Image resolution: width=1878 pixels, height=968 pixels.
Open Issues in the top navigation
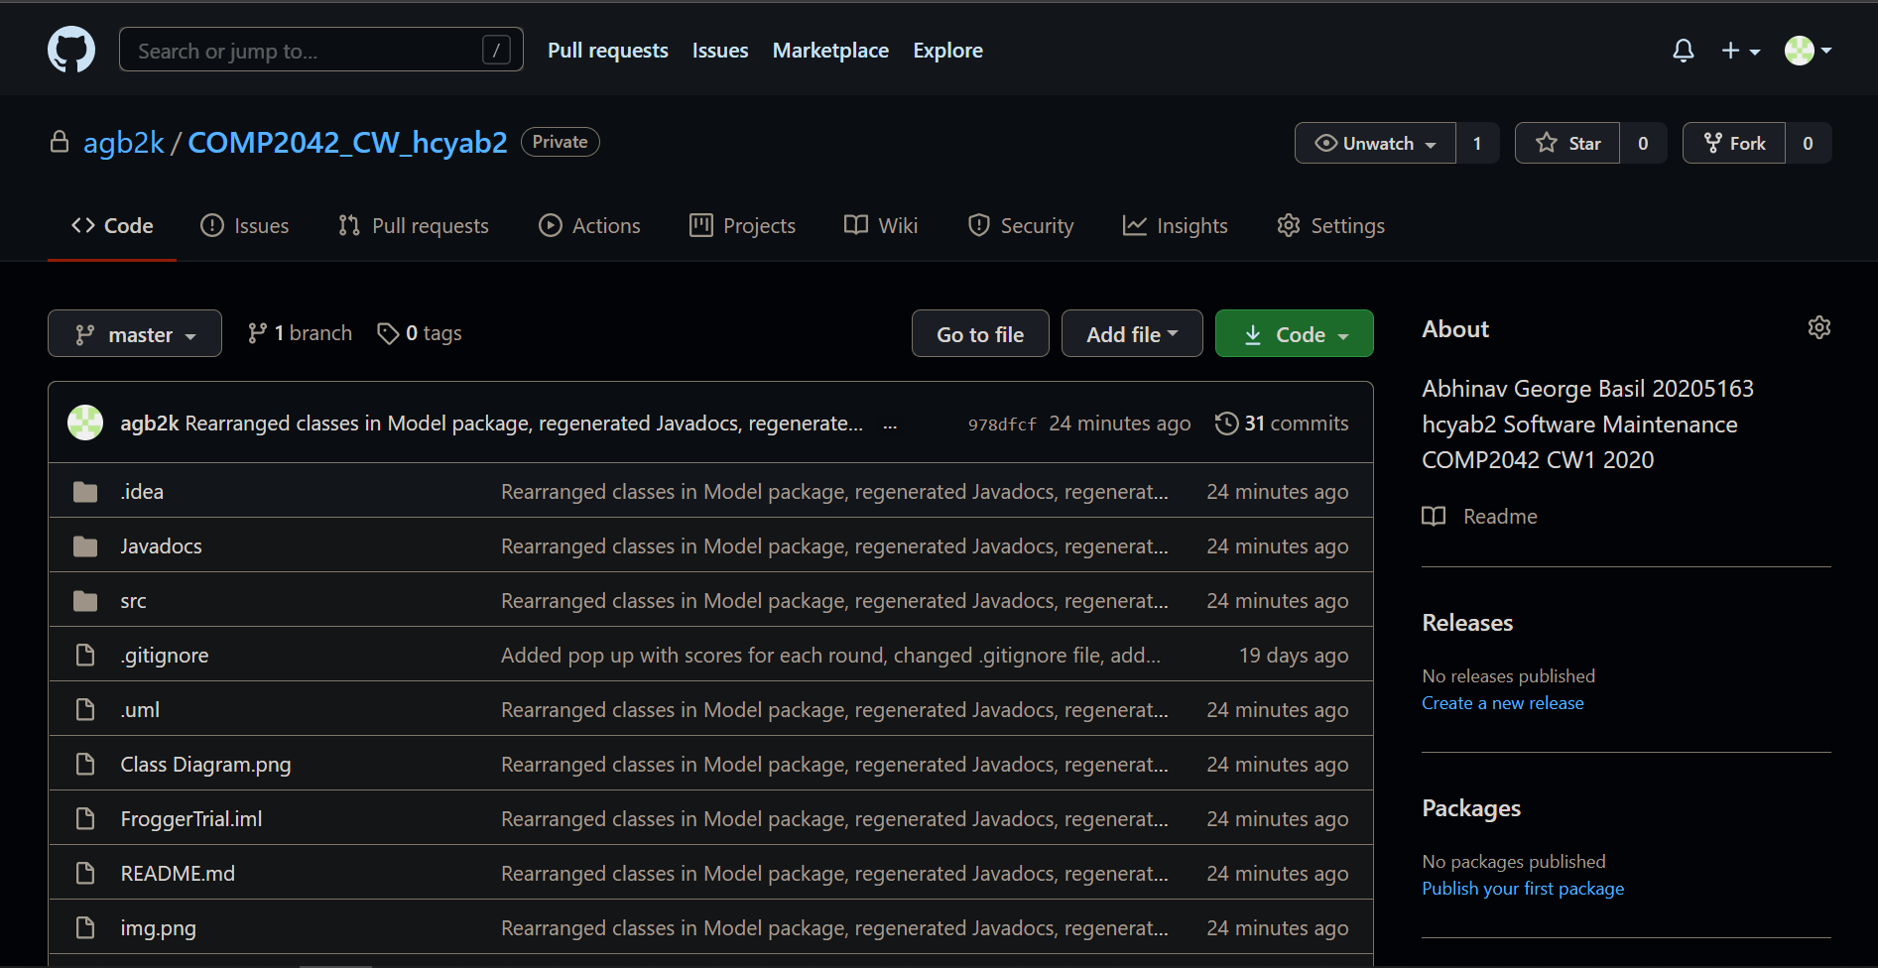point(720,51)
